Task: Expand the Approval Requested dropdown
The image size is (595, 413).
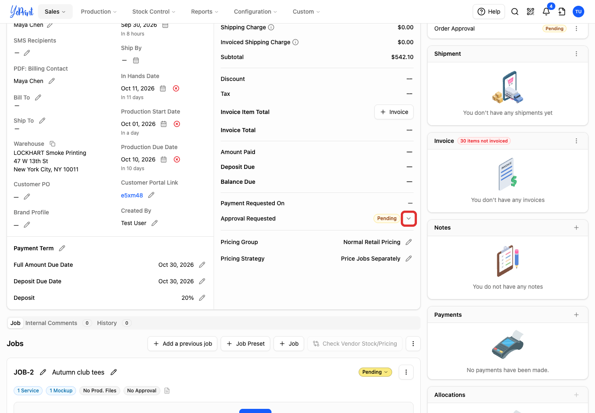Action: click(409, 218)
